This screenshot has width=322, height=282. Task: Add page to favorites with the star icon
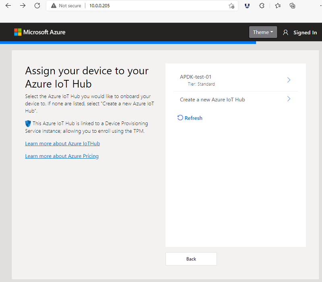click(231, 6)
